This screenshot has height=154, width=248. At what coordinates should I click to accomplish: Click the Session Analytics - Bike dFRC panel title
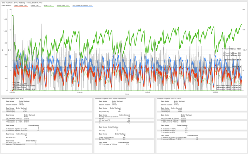click(x=13, y=99)
